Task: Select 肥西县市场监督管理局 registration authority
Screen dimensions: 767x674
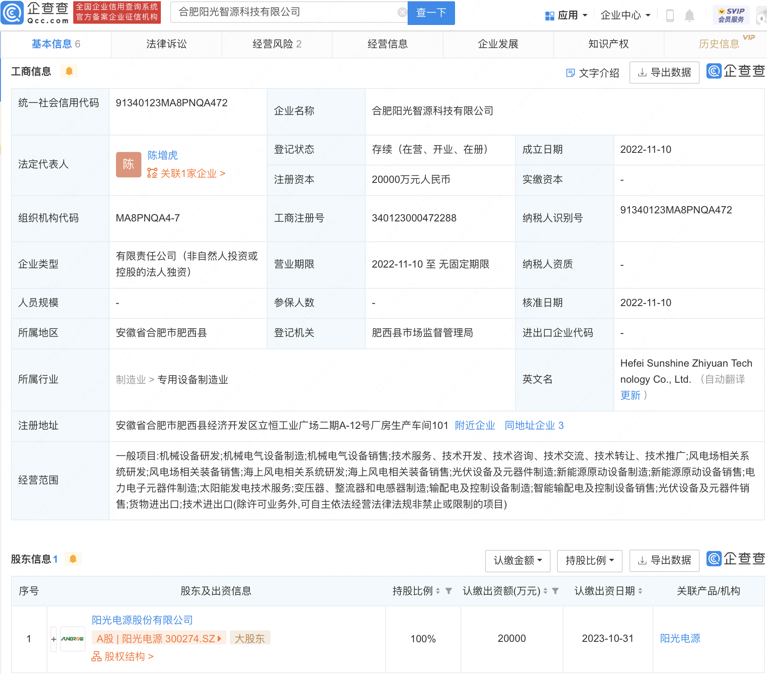Action: (422, 333)
